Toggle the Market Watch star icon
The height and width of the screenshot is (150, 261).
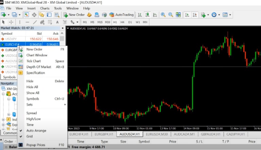pyautogui.click(x=41, y=15)
